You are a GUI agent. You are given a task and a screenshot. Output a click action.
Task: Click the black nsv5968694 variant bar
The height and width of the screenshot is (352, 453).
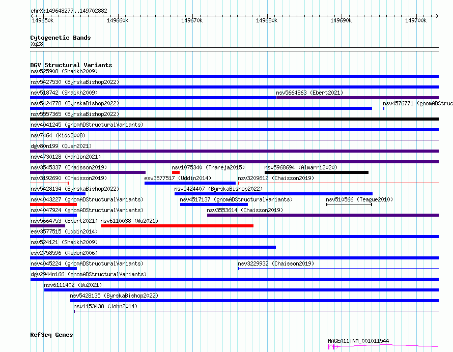point(317,172)
